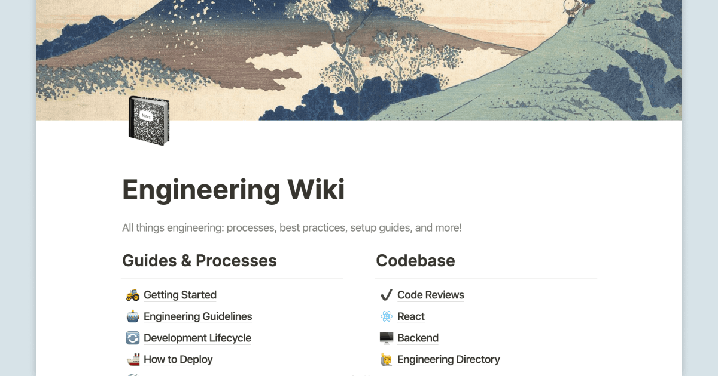The width and height of the screenshot is (718, 376).
Task: Open the React documentation page
Action: point(411,316)
